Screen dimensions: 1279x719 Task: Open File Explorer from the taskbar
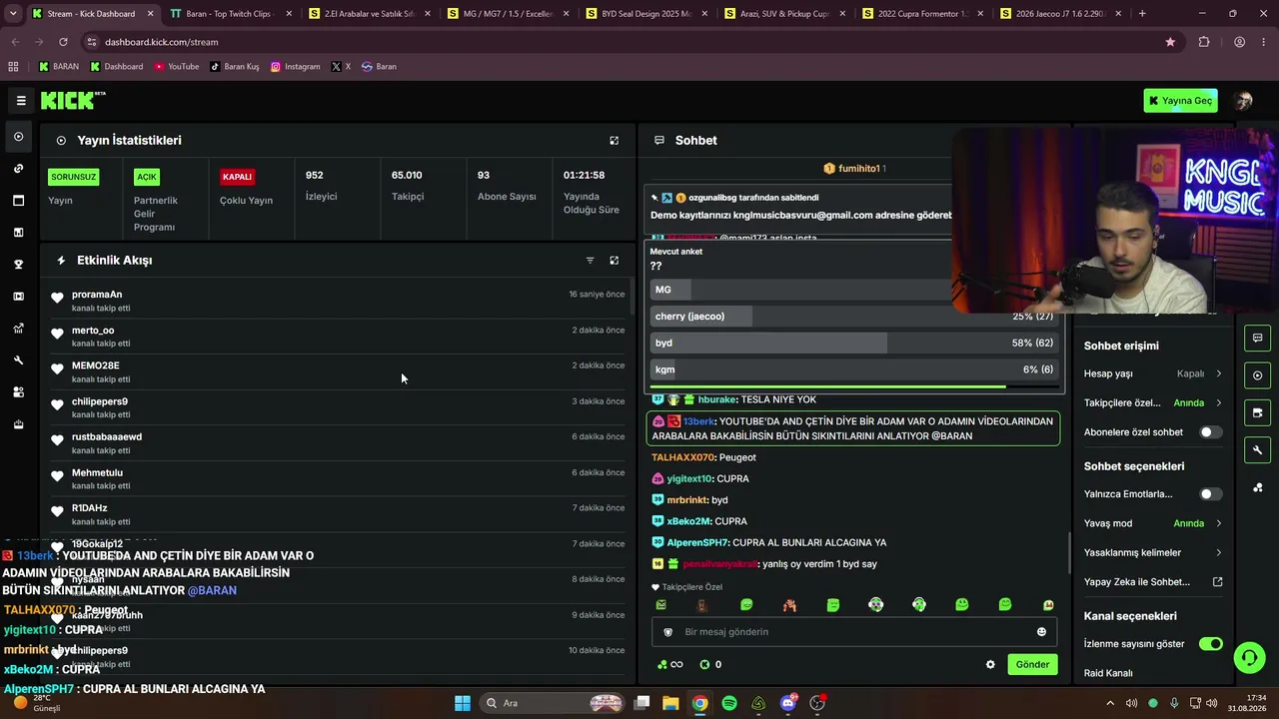670,703
